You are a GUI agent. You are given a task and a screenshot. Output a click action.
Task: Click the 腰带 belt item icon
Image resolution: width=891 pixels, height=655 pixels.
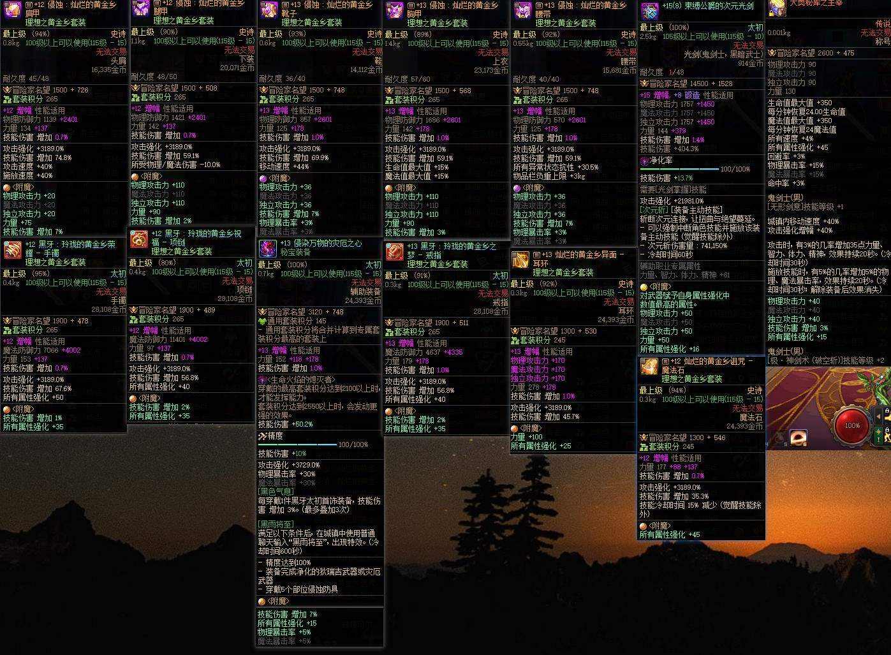(523, 10)
